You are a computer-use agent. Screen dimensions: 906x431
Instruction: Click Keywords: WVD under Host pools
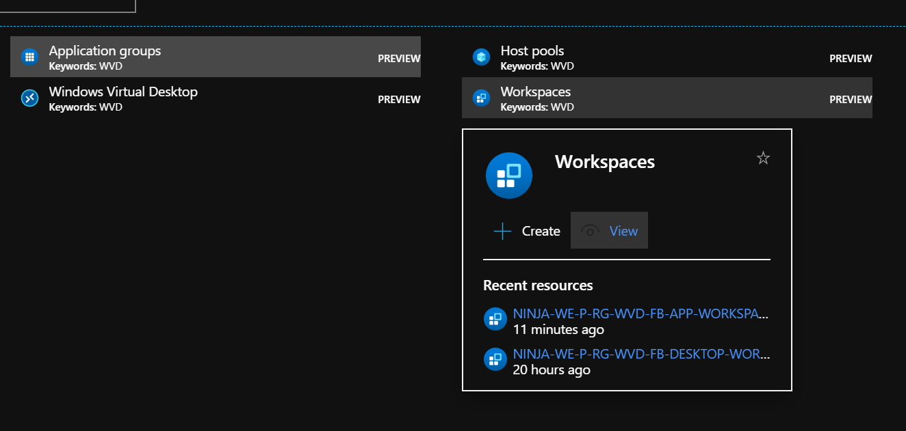[537, 66]
